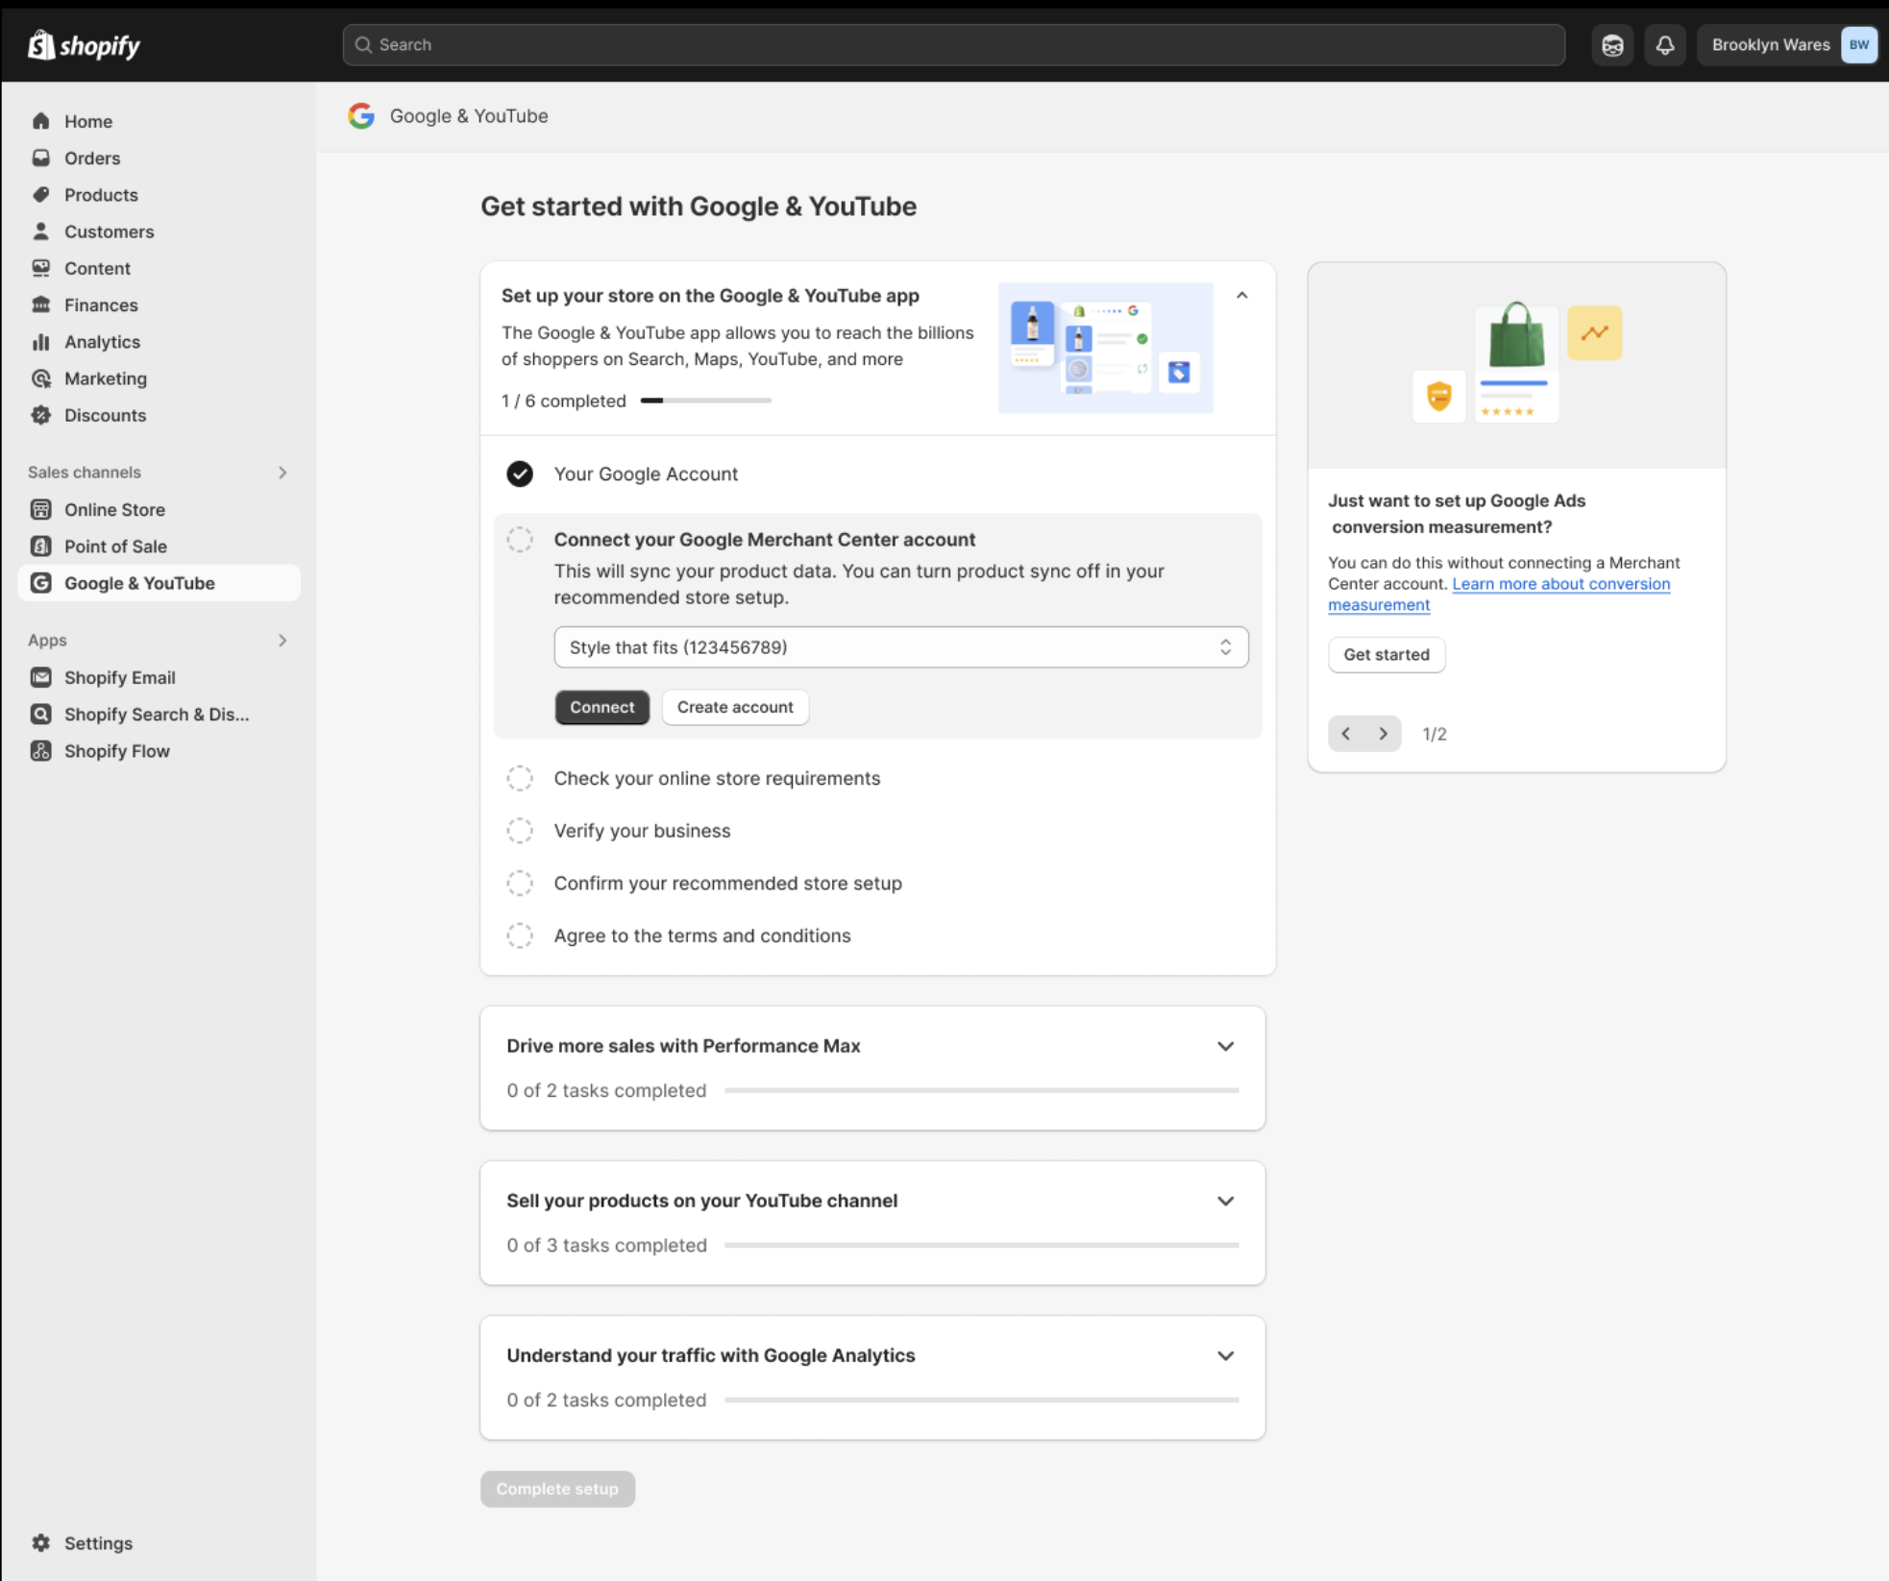Viewport: 1889px width, 1581px height.
Task: Click the Connect button
Action: coord(602,707)
